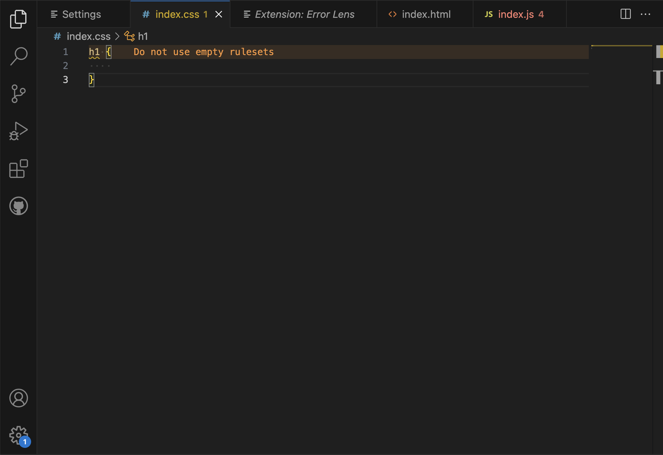This screenshot has width=663, height=455.
Task: Open the Accounts menu icon
Action: point(18,398)
